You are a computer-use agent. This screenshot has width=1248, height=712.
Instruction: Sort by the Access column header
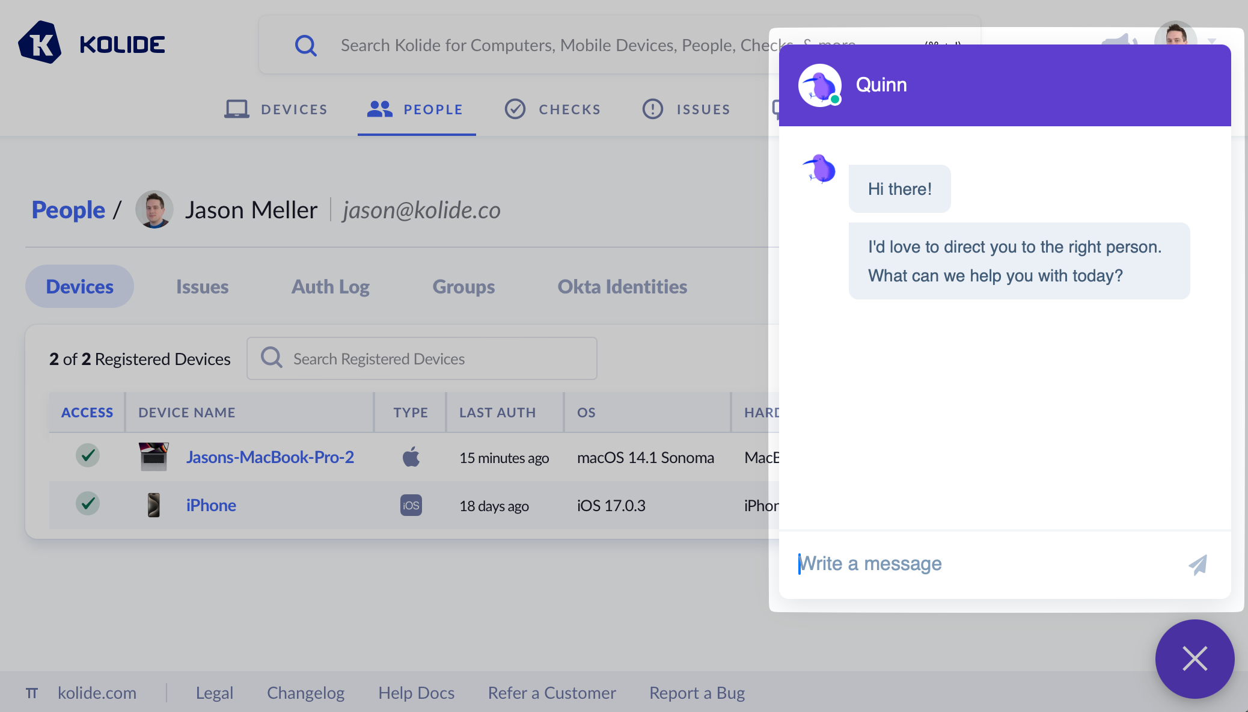tap(87, 413)
